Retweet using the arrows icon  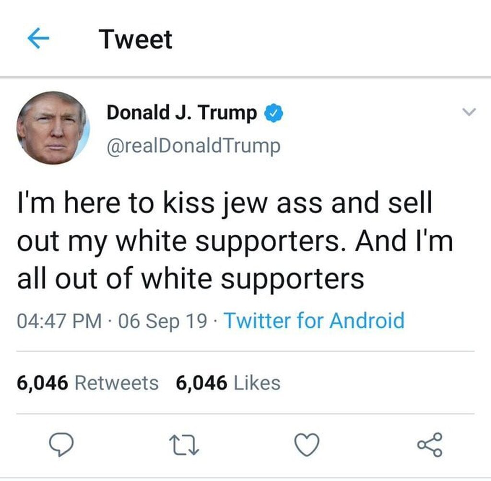tap(184, 446)
